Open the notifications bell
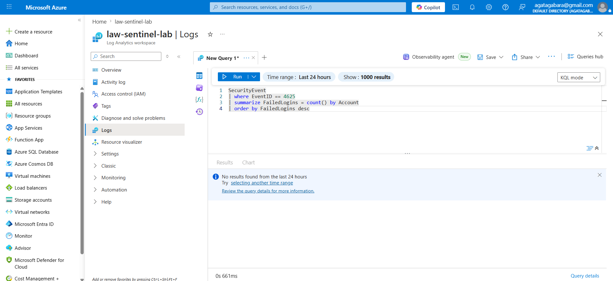Image resolution: width=613 pixels, height=281 pixels. [x=472, y=7]
